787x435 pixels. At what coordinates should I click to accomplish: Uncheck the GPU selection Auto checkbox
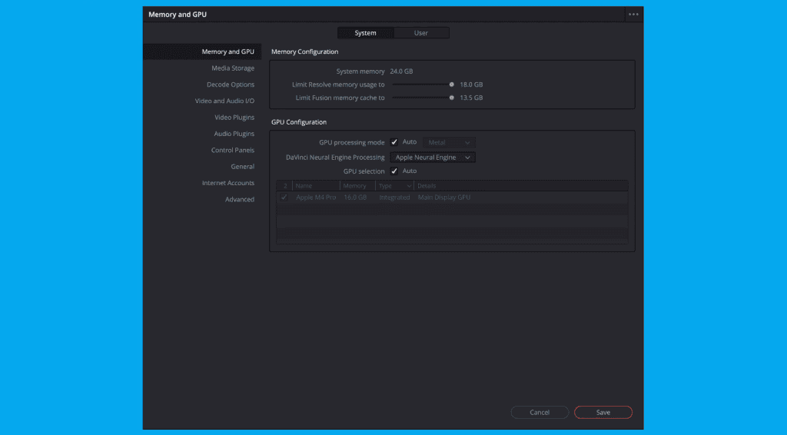point(394,171)
